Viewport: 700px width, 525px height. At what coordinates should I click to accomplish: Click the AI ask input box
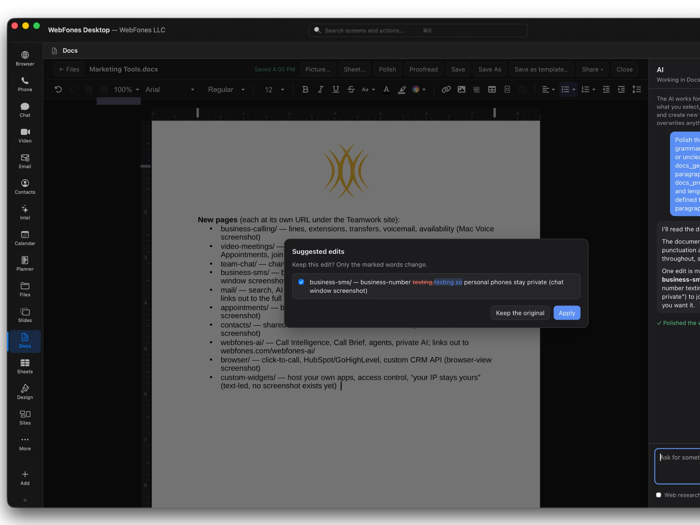point(678,466)
